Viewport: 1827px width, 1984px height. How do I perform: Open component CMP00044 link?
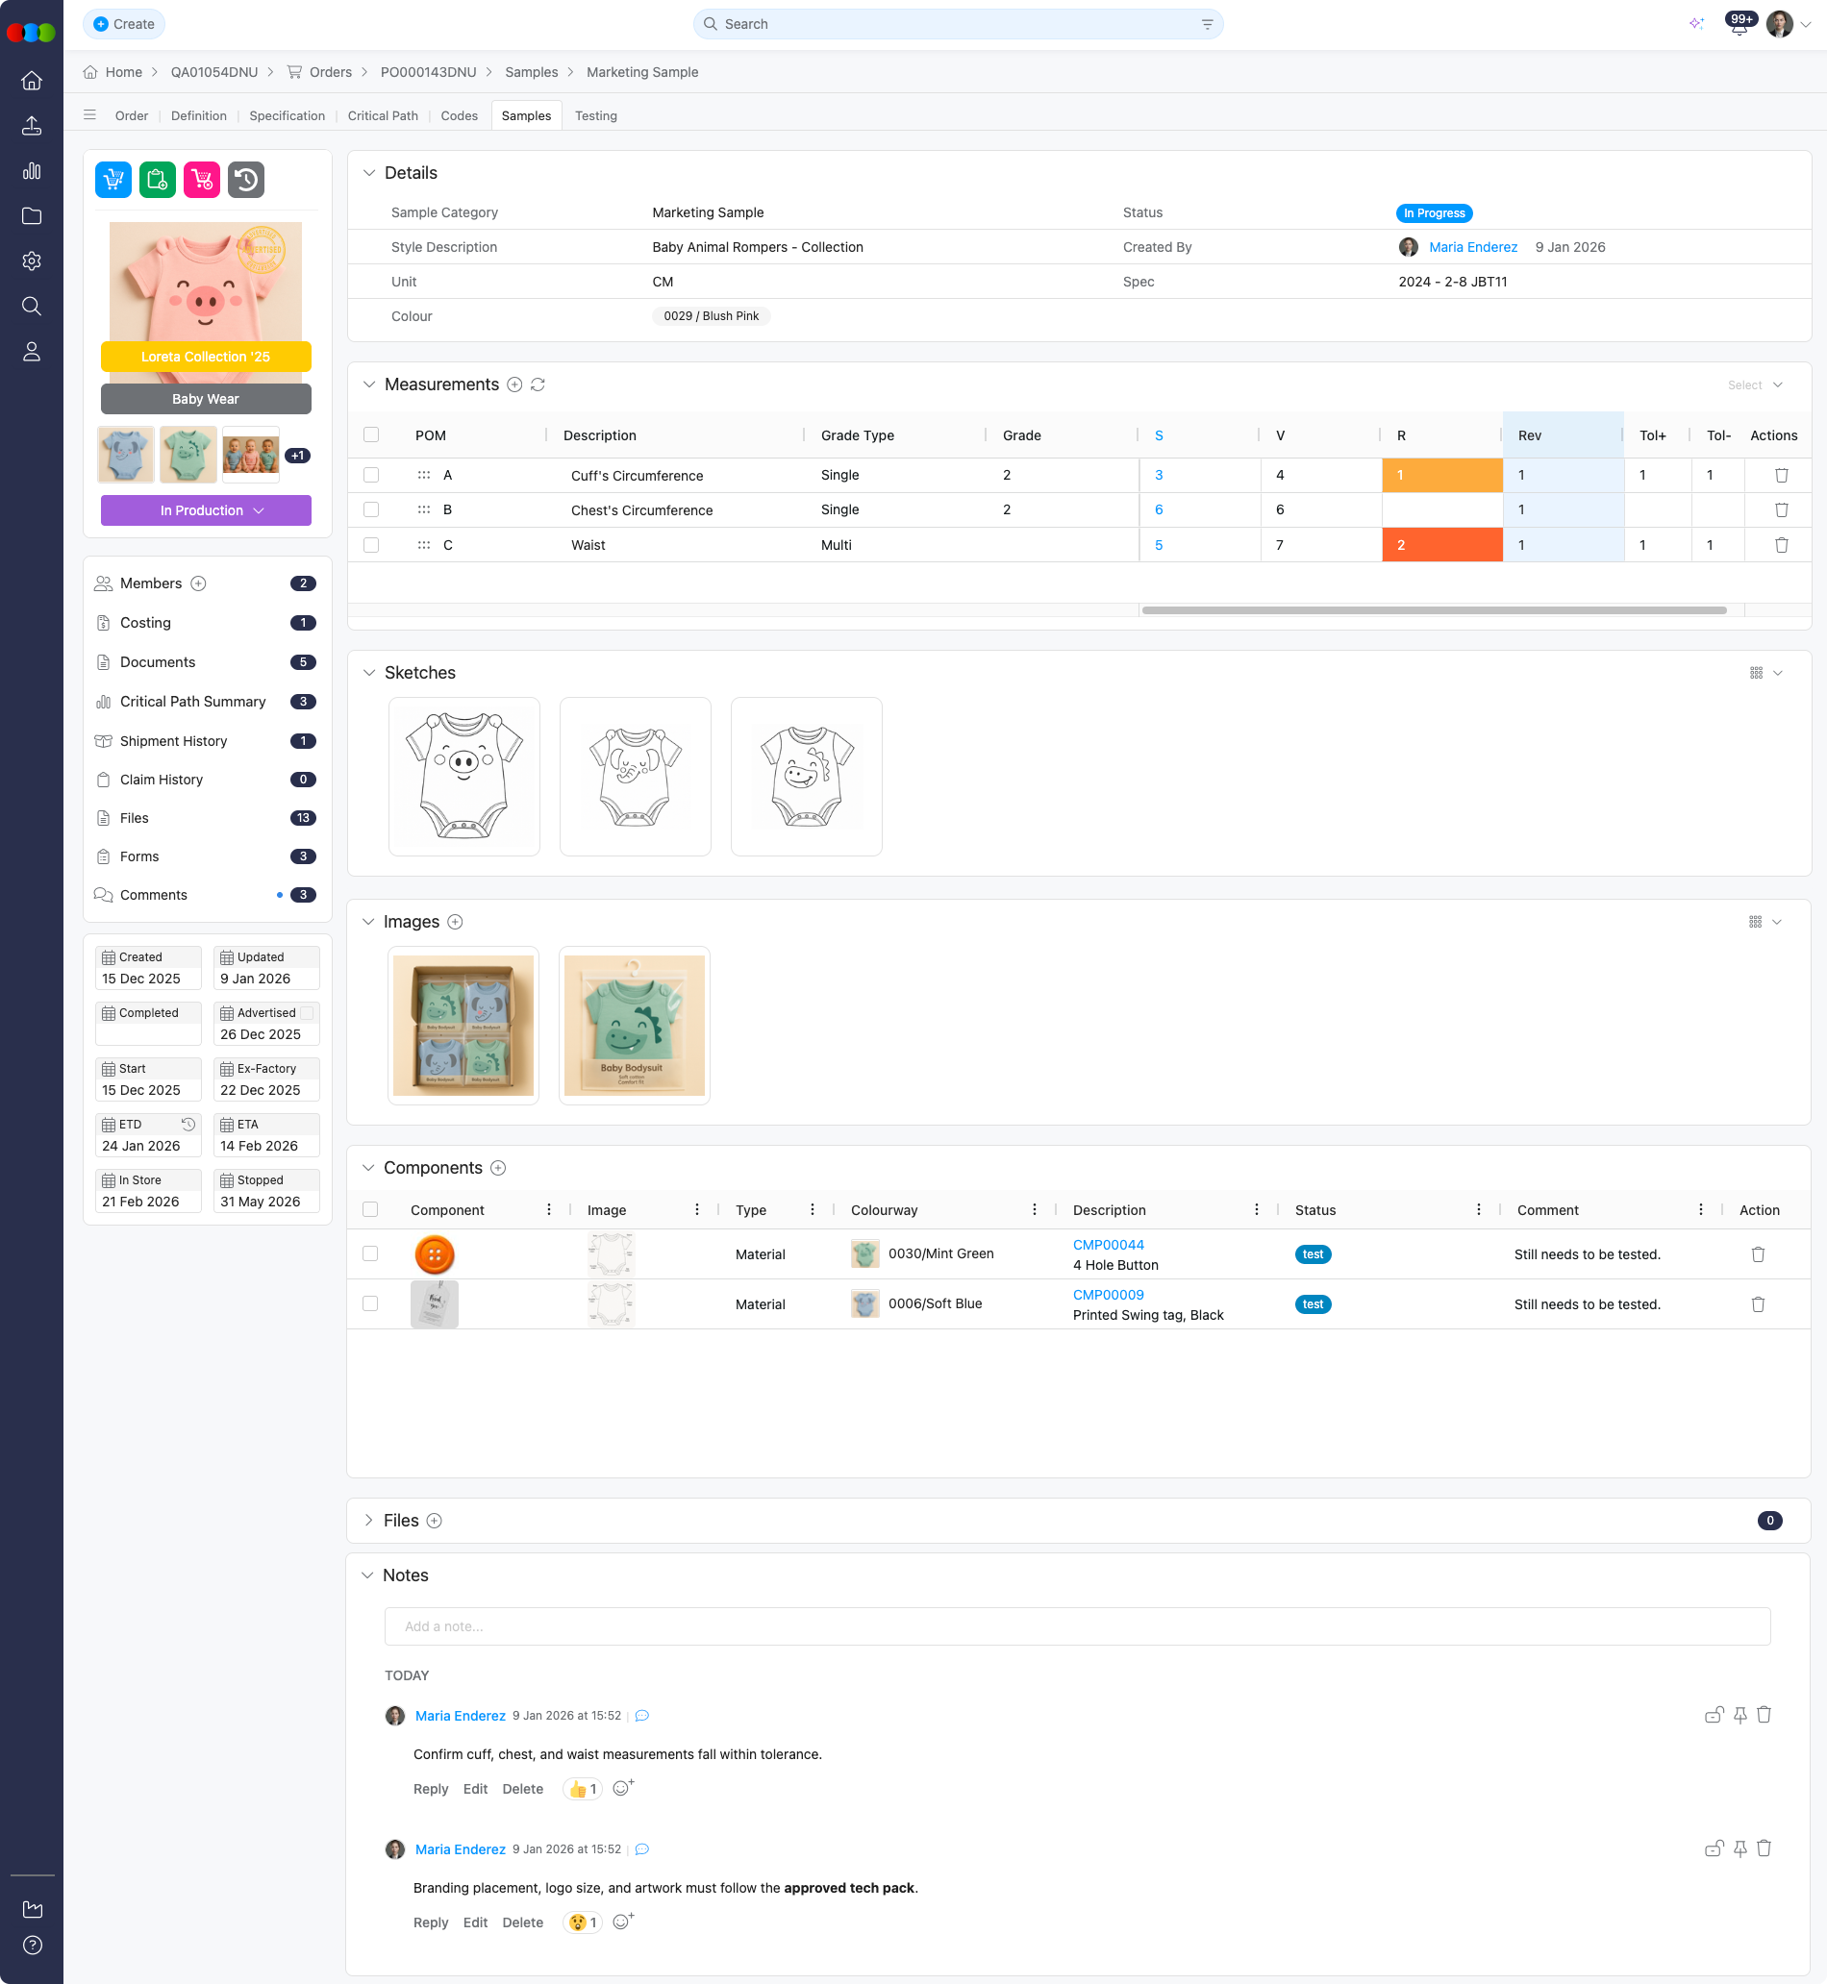1109,1245
